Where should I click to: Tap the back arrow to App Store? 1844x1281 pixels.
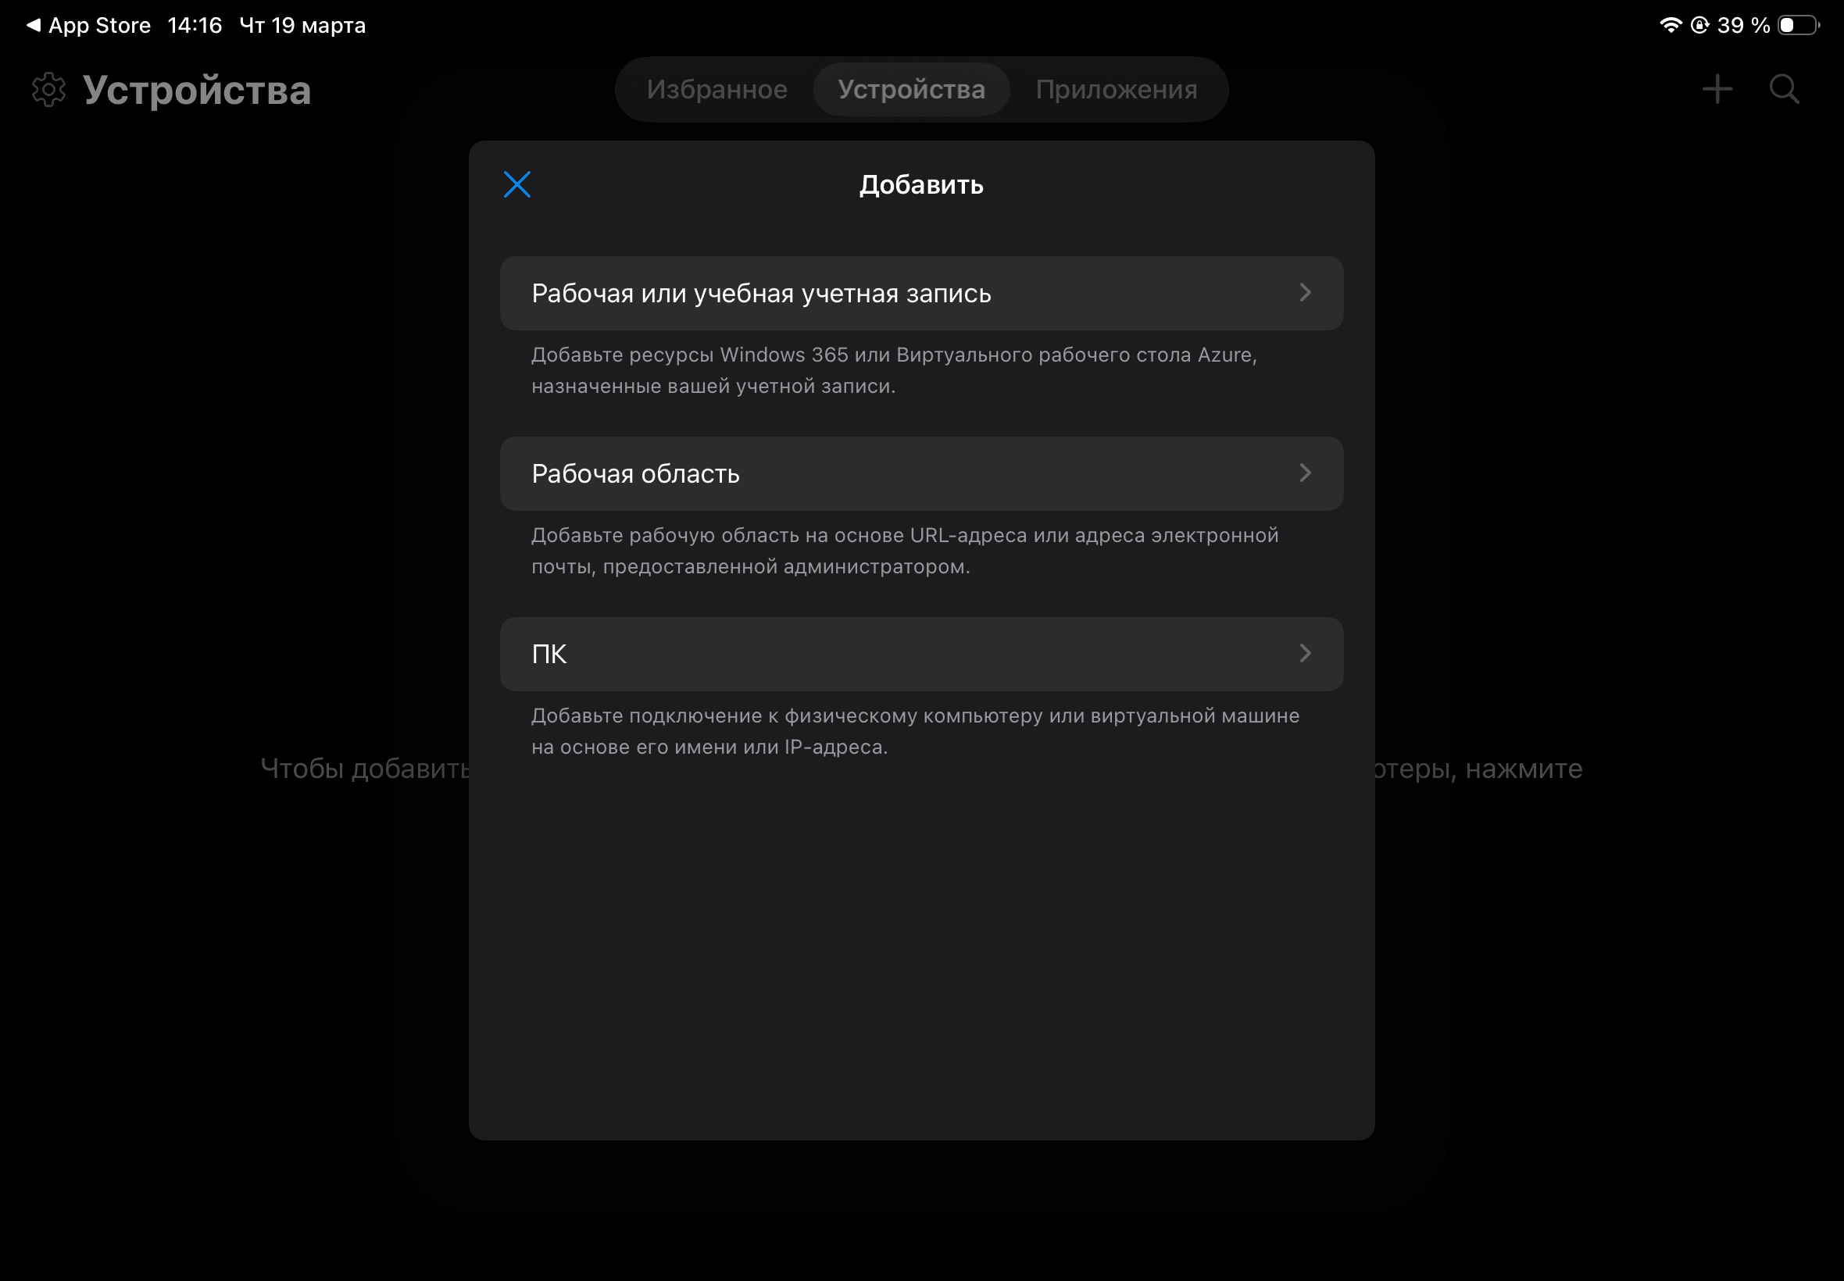click(34, 26)
